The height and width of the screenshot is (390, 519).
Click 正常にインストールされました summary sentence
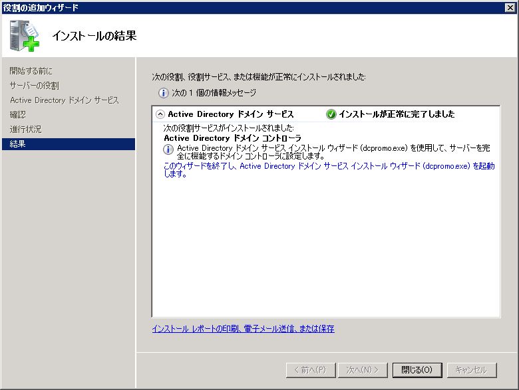[x=259, y=77]
